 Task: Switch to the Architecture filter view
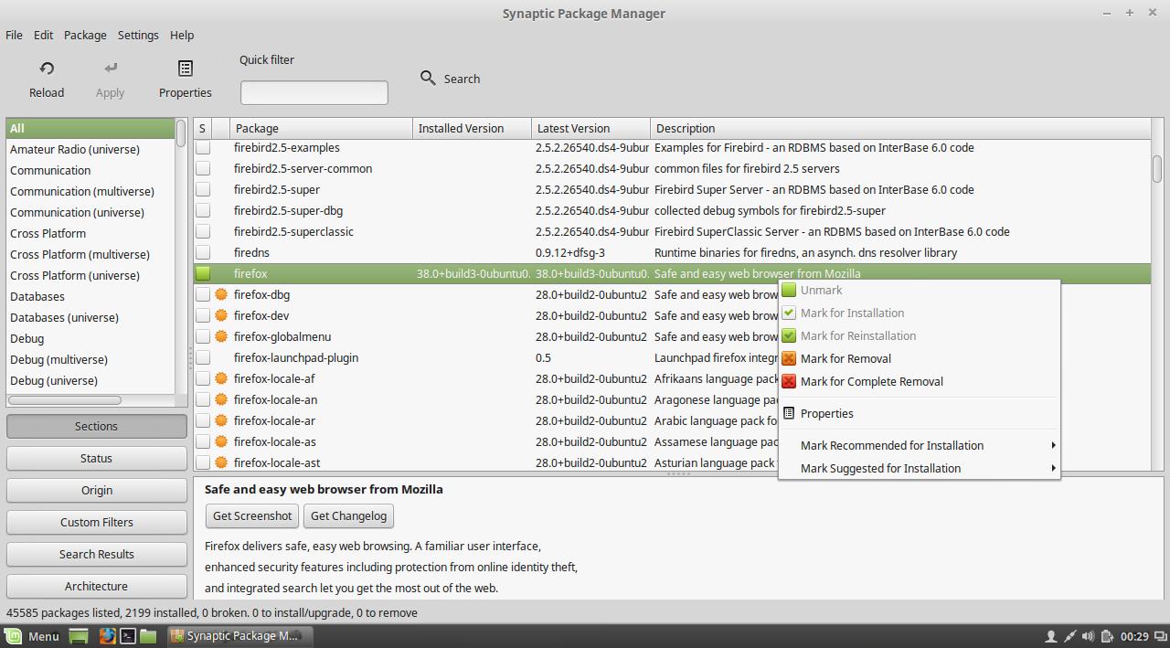tap(96, 586)
